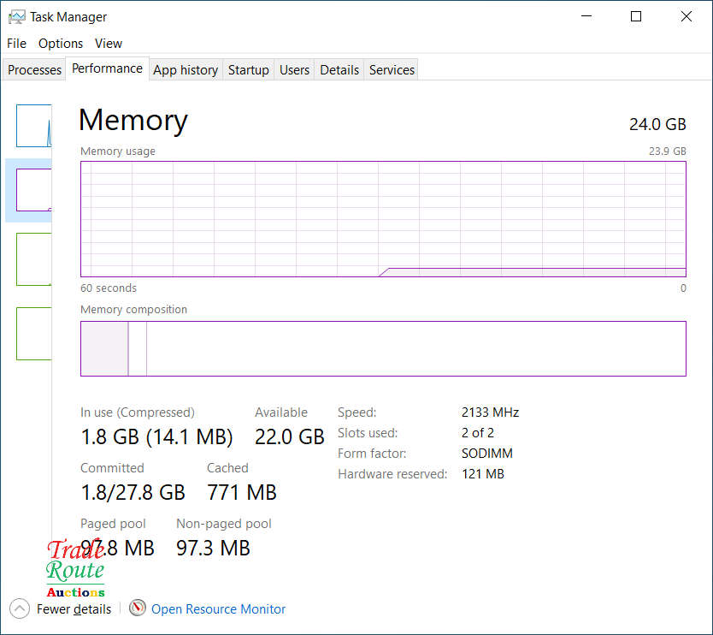Select the highlighted purple Memory thumbnail in sidebar
The image size is (713, 635).
34,189
